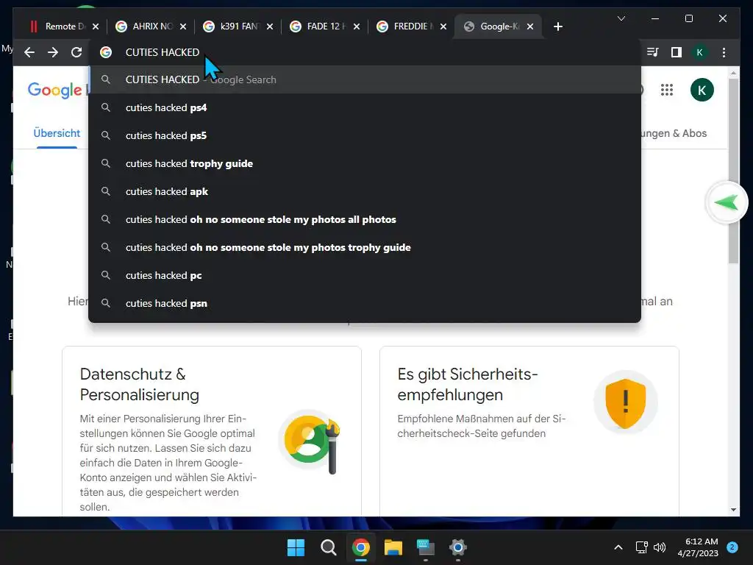
Task: Close the AHRIX tab
Action: point(183,26)
